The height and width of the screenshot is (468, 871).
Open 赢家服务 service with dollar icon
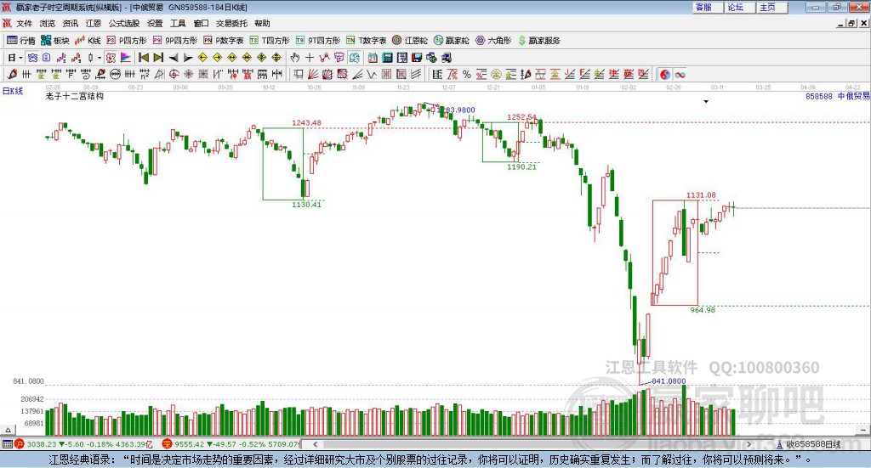coord(539,41)
